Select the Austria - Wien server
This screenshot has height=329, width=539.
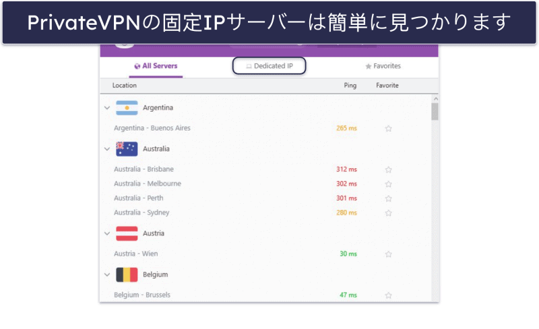[136, 254]
